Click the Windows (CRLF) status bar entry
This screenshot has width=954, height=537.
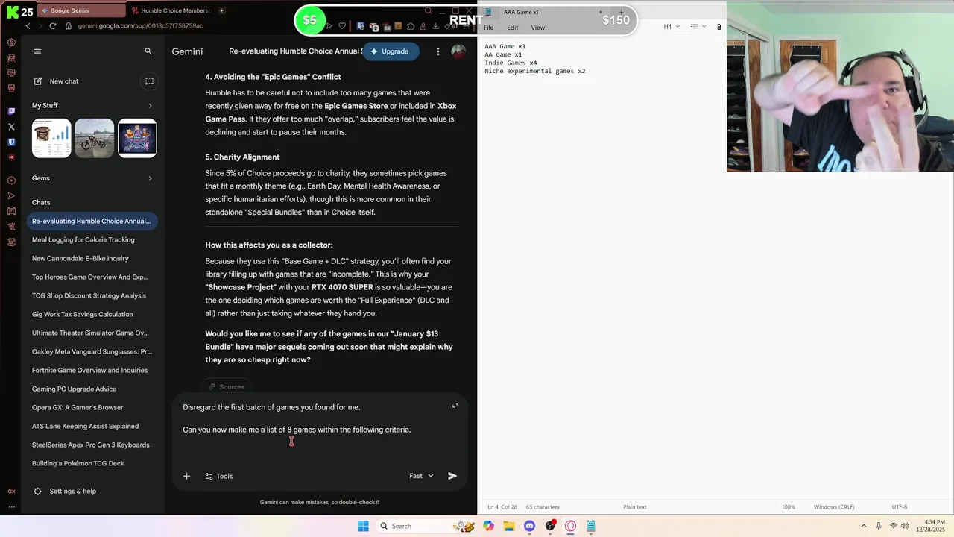point(834,507)
